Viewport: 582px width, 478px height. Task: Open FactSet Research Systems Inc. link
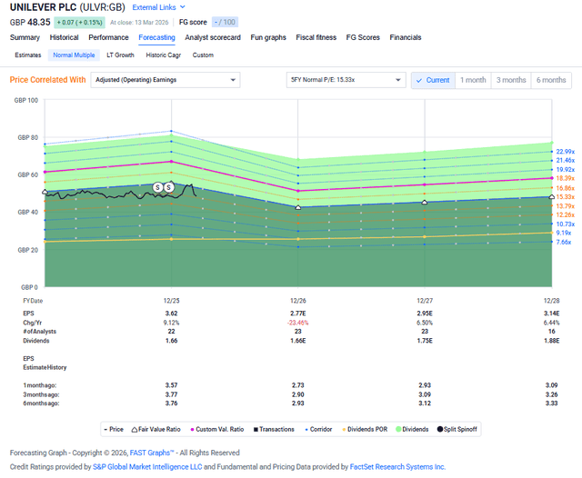(x=397, y=467)
